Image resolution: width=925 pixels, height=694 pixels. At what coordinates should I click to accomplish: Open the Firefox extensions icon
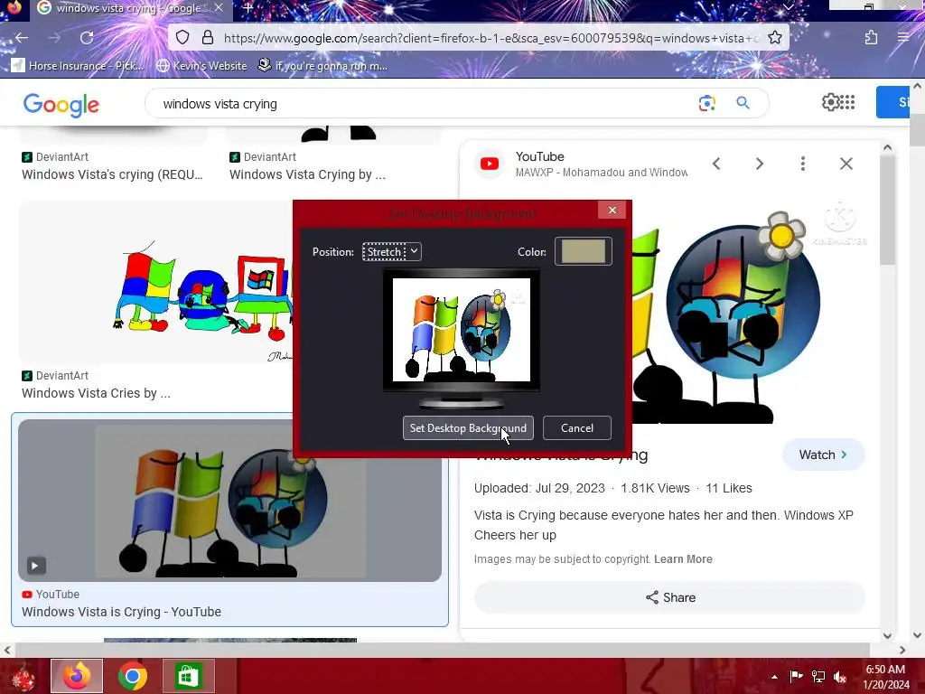(871, 38)
